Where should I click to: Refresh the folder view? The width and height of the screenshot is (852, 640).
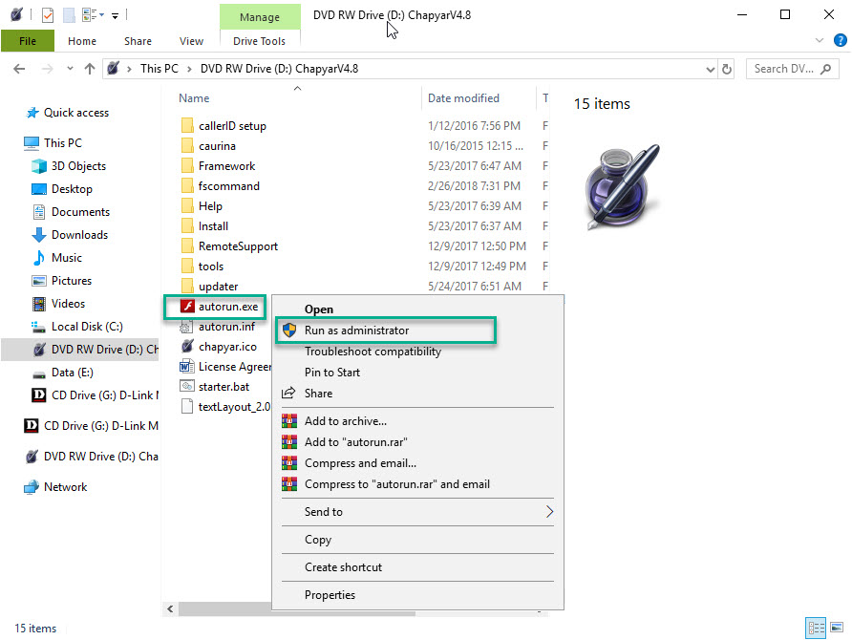[727, 69]
